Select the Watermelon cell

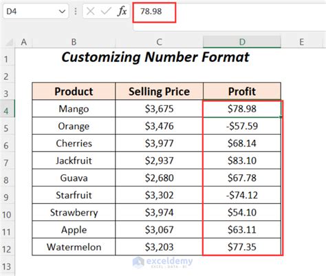[x=74, y=247]
